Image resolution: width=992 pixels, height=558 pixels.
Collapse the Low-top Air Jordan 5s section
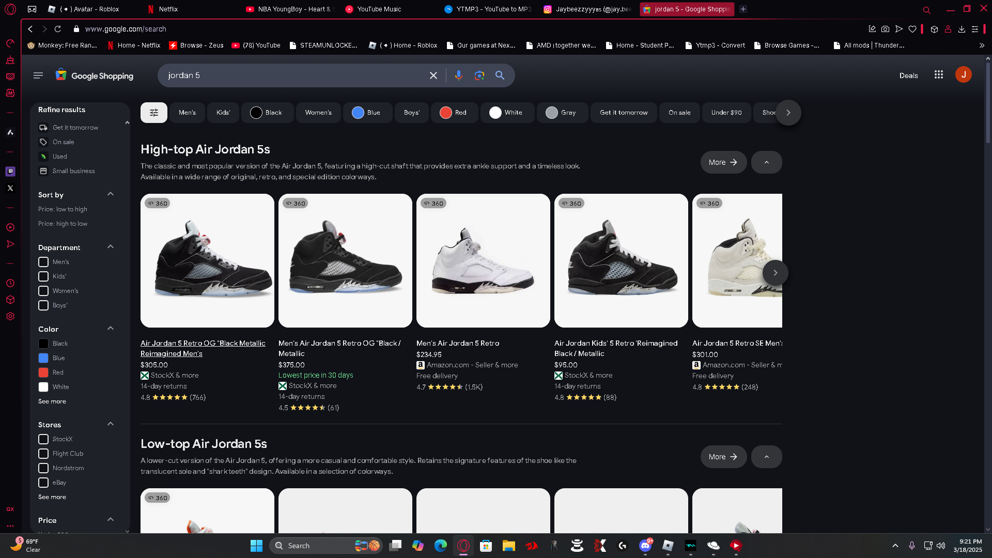click(x=767, y=457)
